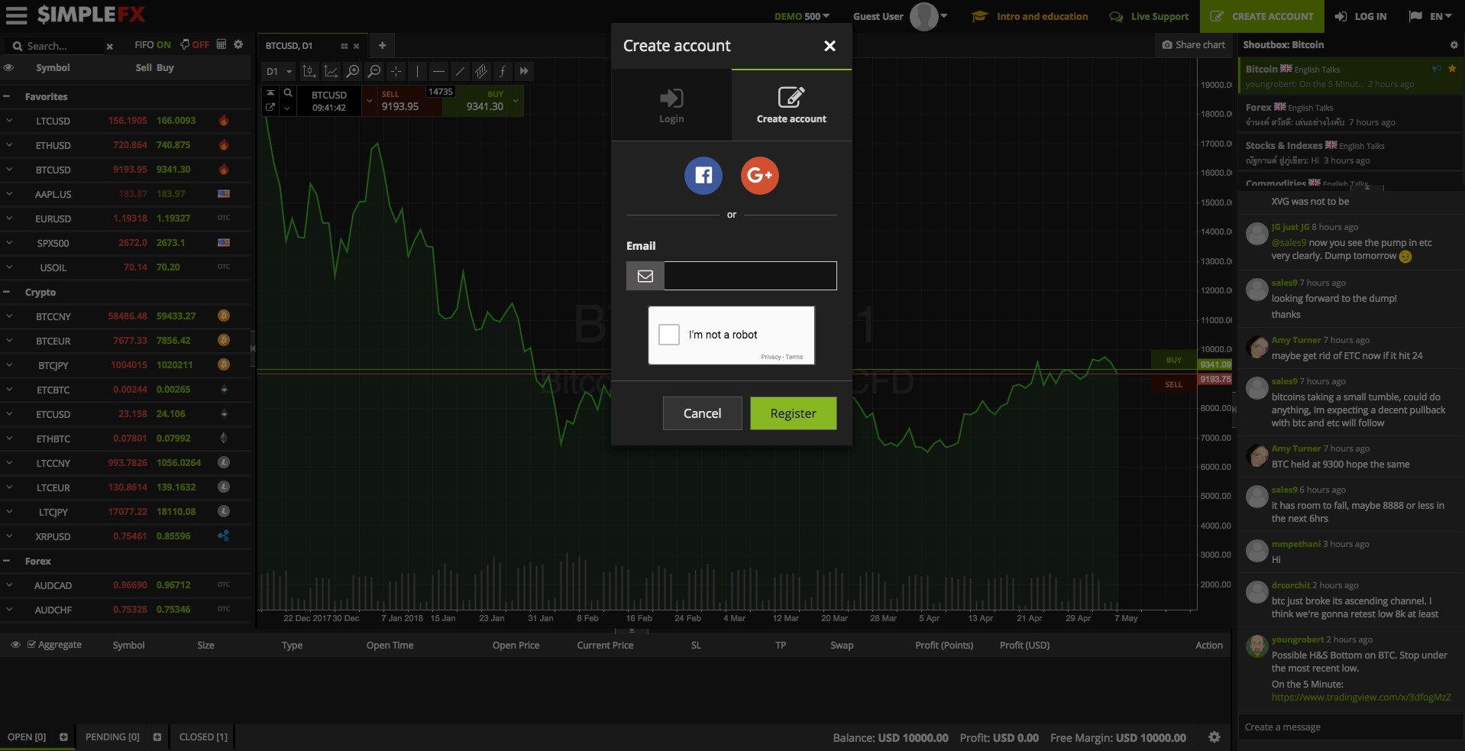The width and height of the screenshot is (1465, 751).
Task: Toggle symbols visibility eye icon
Action: 9,67
